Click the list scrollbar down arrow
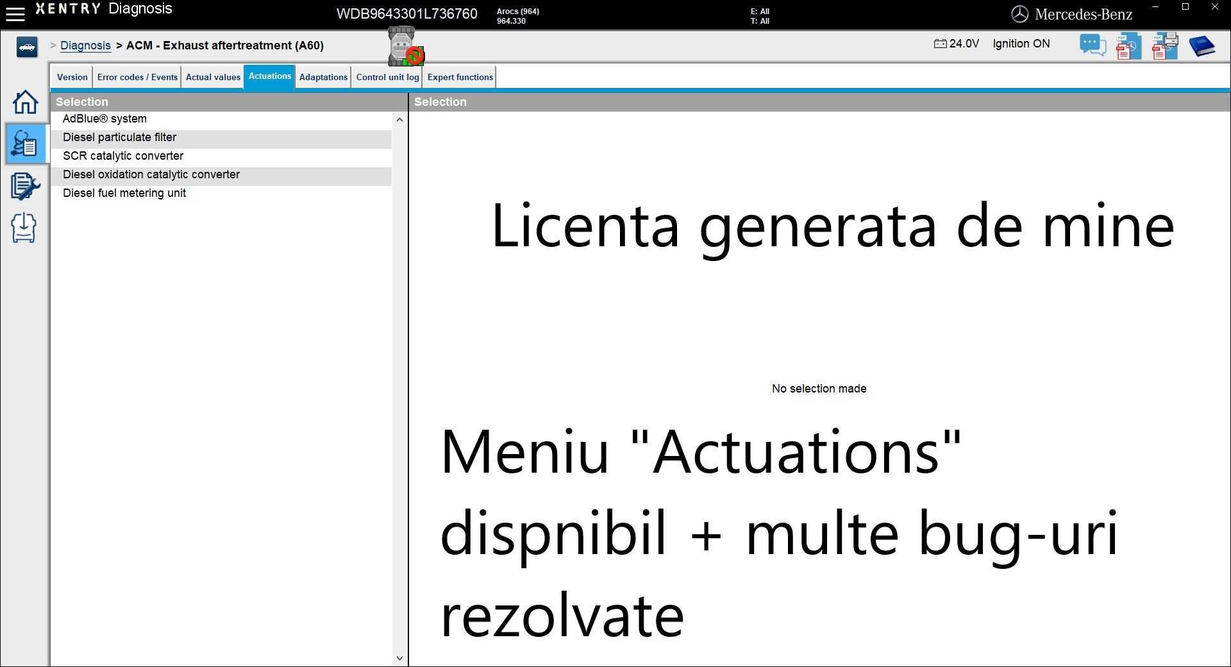The height and width of the screenshot is (667, 1231). pyautogui.click(x=399, y=658)
